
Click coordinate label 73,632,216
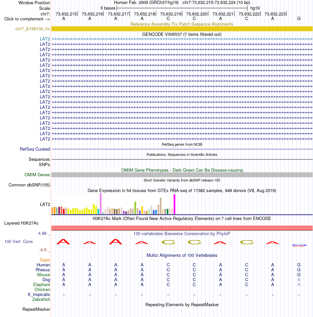tap(92, 14)
